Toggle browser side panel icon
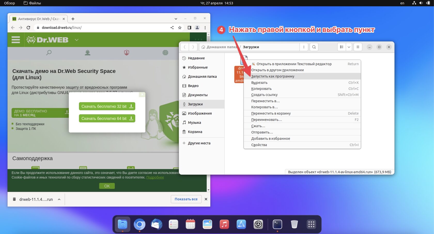The image size is (434, 234). (x=189, y=28)
